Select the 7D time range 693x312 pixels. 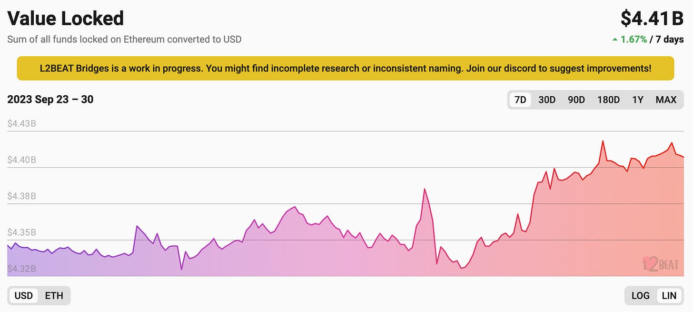coord(520,100)
